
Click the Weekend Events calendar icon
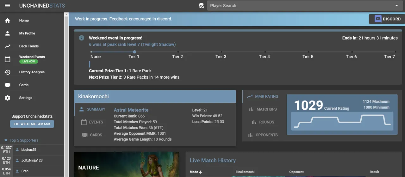8,59
